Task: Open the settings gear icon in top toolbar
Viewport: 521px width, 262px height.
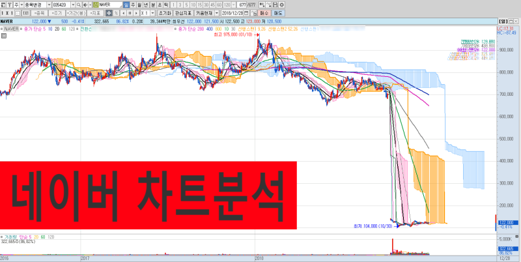Action: click(281, 5)
